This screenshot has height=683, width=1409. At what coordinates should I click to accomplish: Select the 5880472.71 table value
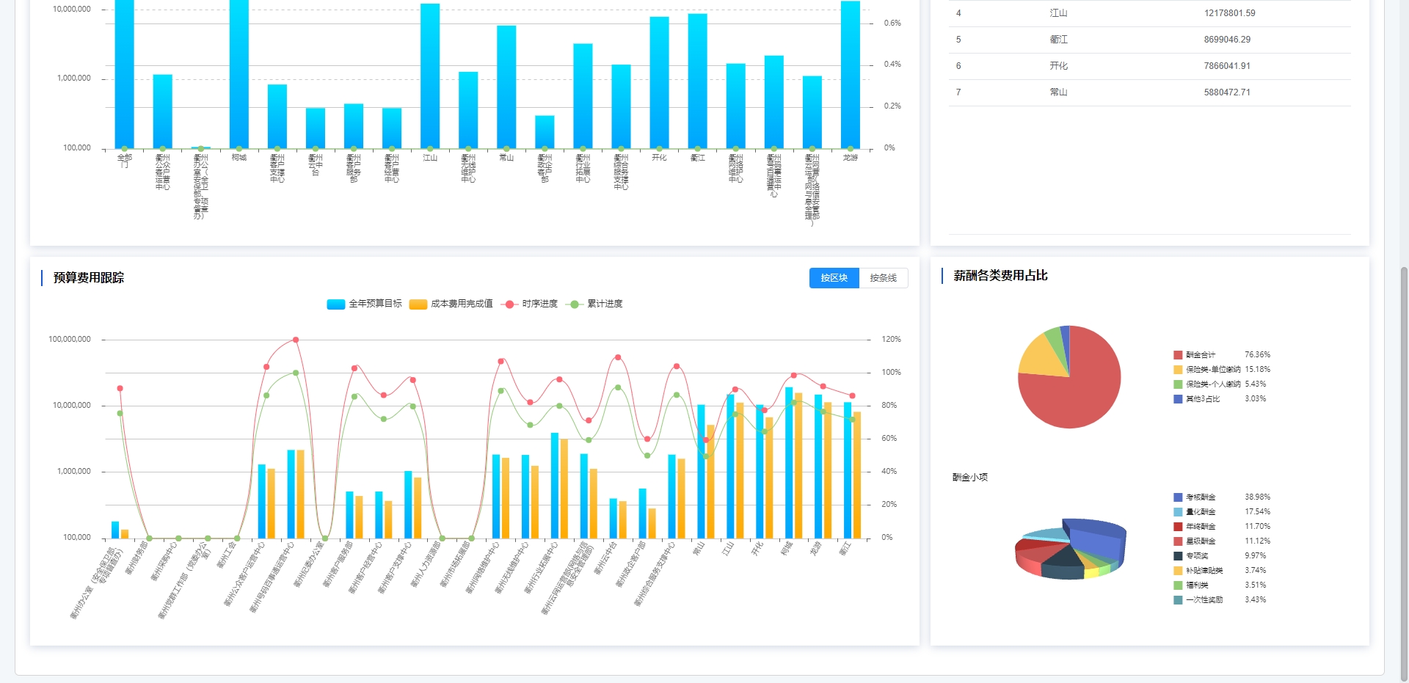pyautogui.click(x=1227, y=92)
